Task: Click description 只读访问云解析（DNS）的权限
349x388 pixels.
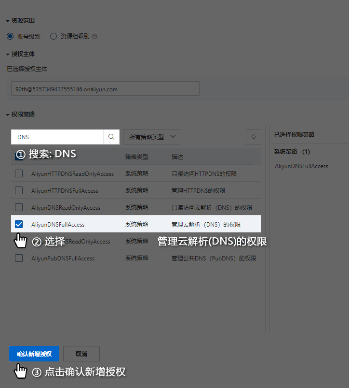Action: point(212,207)
